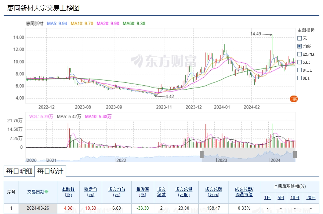
Task: Check the BBI indicator option
Action: [300, 78]
